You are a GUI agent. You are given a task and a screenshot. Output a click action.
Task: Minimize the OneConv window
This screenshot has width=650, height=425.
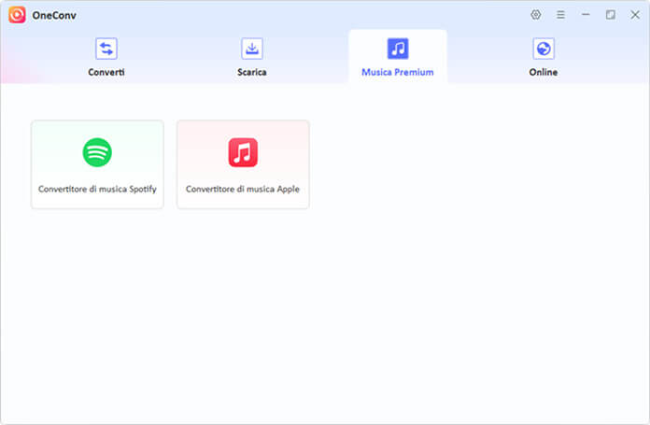(586, 15)
